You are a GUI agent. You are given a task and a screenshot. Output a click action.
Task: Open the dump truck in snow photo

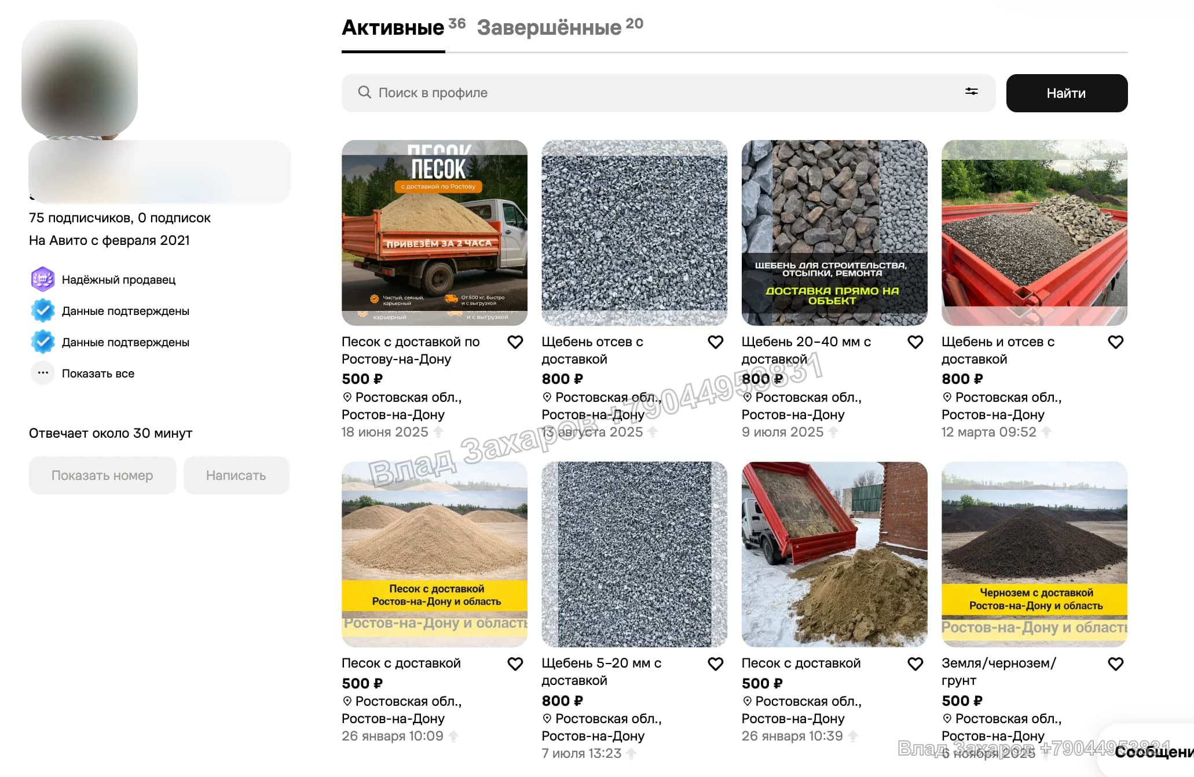pyautogui.click(x=834, y=554)
